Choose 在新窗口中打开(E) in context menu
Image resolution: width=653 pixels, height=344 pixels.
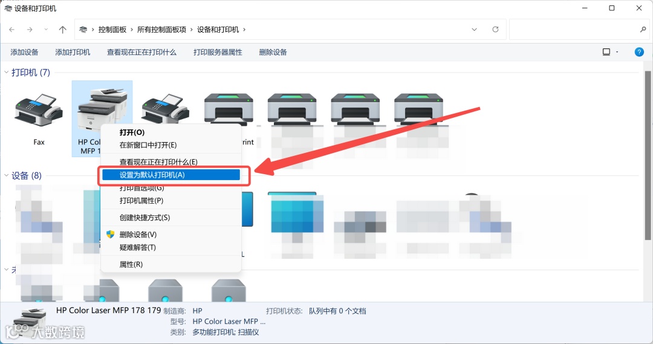171,145
